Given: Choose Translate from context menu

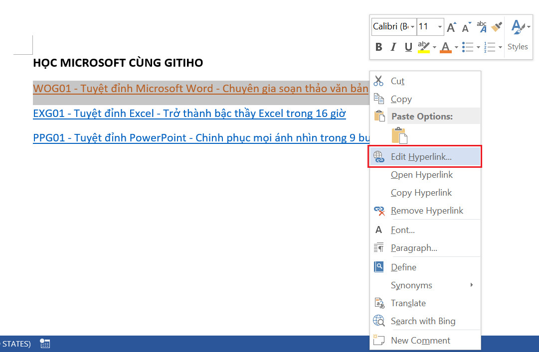Looking at the screenshot, I should (425, 303).
